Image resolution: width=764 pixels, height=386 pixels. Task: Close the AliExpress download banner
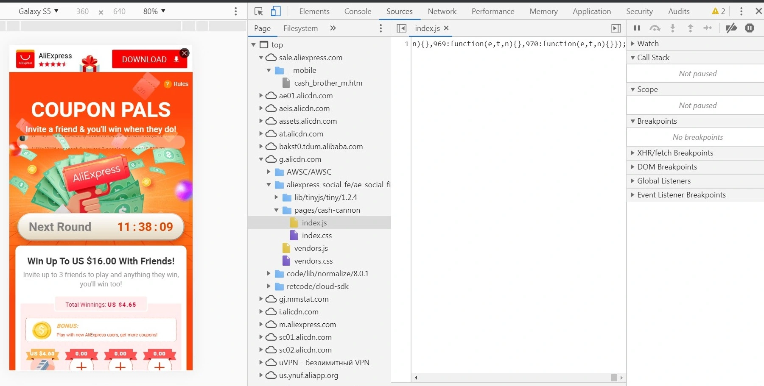point(184,53)
